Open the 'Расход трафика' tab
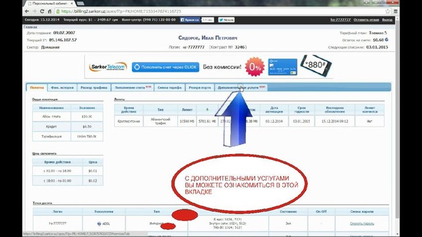This screenshot has height=237, width=422. pyautogui.click(x=94, y=88)
